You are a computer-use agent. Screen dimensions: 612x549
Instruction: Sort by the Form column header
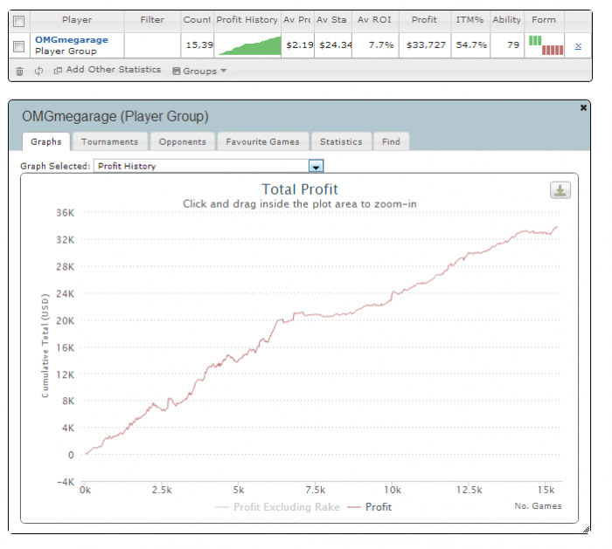pos(544,20)
